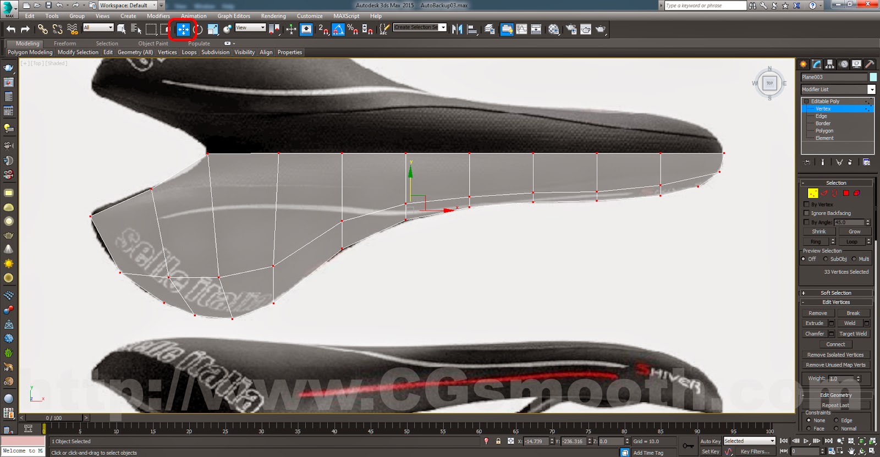
Task: Click Remove Isolated Vertices button
Action: pos(835,355)
